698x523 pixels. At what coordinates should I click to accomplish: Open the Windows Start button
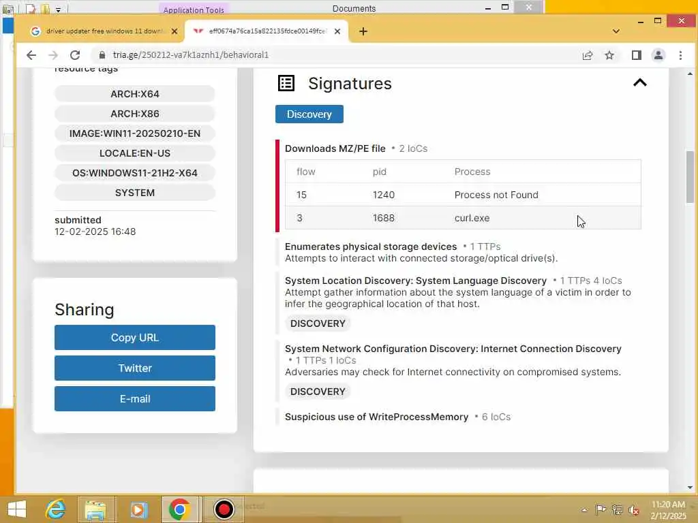click(x=17, y=509)
